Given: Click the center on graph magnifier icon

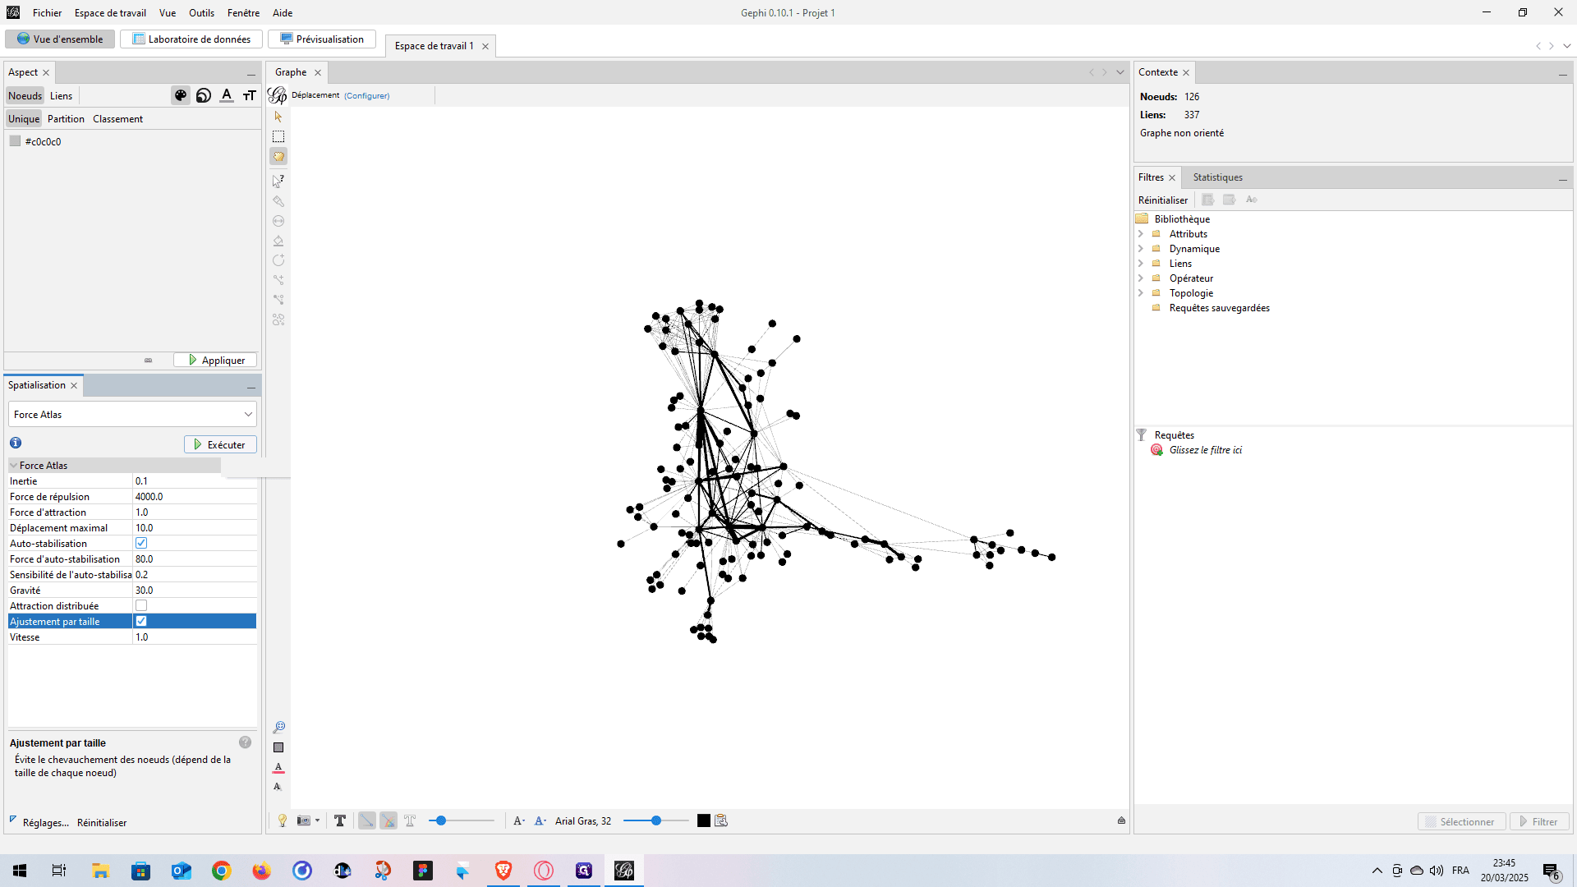Looking at the screenshot, I should click(279, 727).
